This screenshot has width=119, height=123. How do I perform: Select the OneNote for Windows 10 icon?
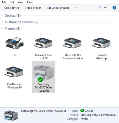click(x=14, y=72)
